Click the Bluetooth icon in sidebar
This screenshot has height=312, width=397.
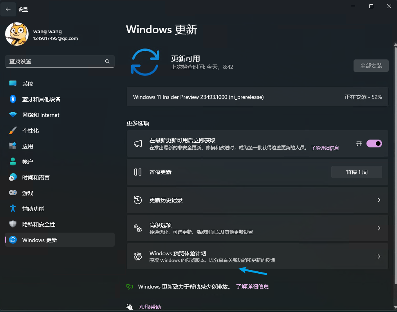click(x=13, y=99)
